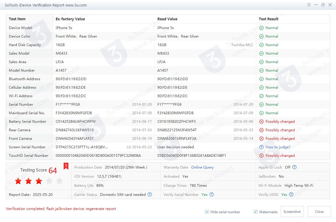Viewport: 336px width, 222px height.
Task: Click the iOS Version value 12.5.7 (16H81)
Action: point(109,176)
